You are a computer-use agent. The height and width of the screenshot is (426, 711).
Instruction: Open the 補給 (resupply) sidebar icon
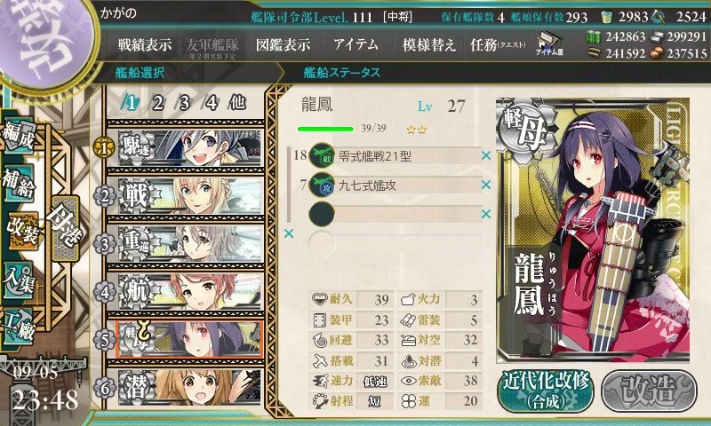tap(19, 183)
